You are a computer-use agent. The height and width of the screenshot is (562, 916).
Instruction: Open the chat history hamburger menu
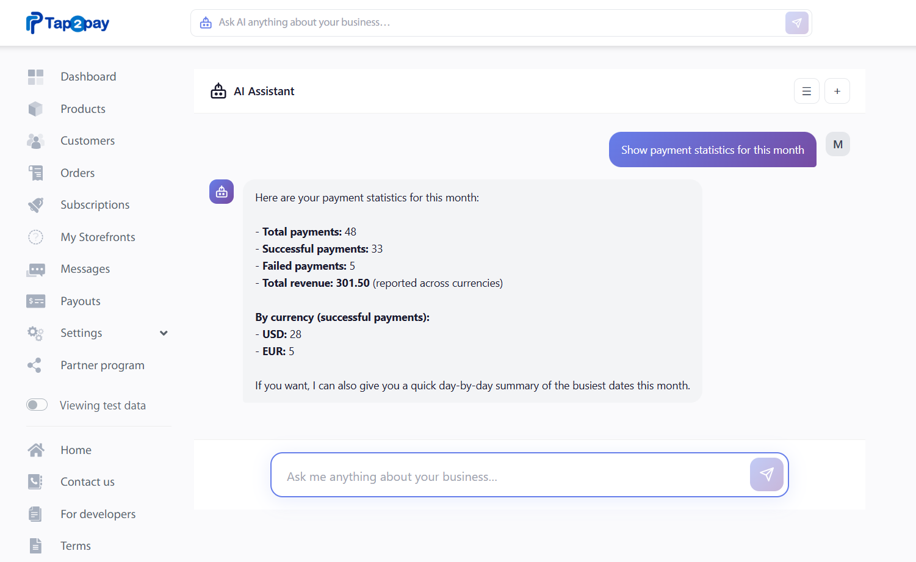coord(806,92)
